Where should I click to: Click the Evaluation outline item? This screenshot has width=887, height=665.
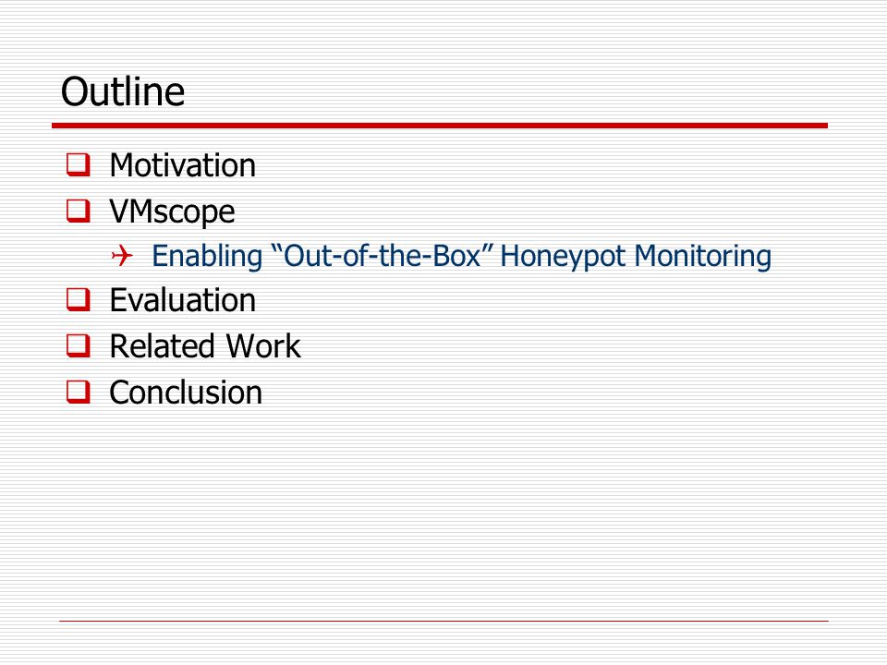183,300
